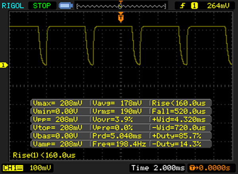Click the Fall=520.0us measurement

[x=179, y=111]
